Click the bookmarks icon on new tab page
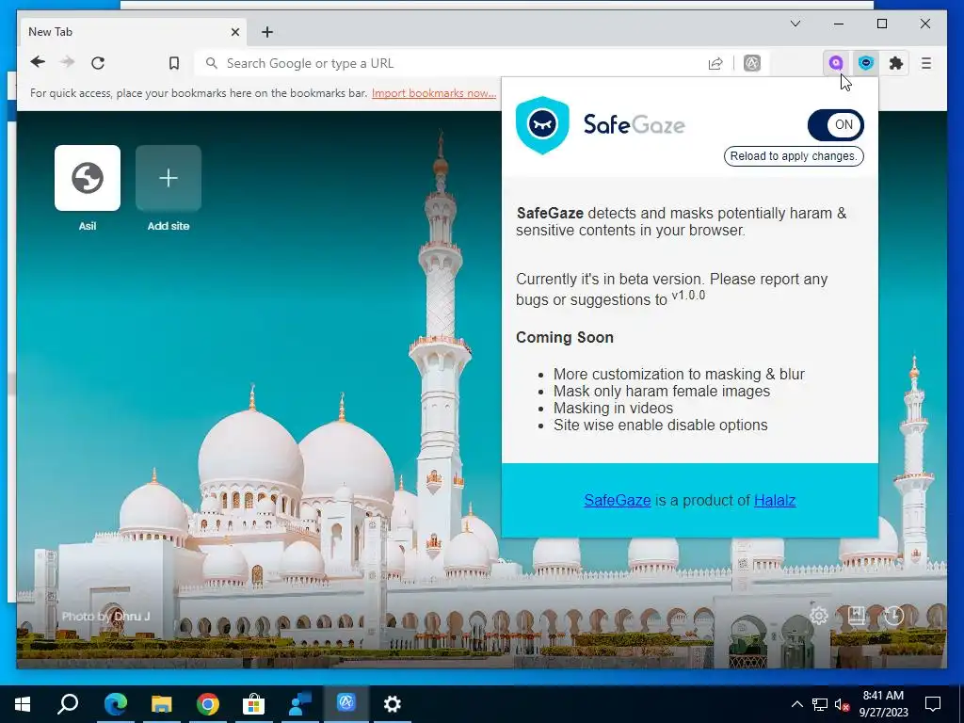This screenshot has height=723, width=964. tap(857, 616)
